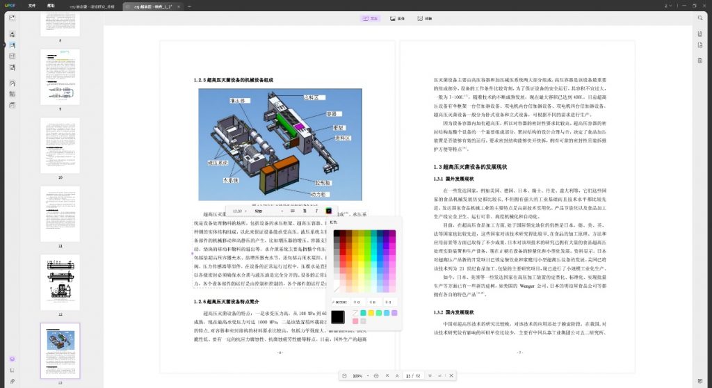The height and width of the screenshot is (388, 712).
Task: Open the crop pages sidebar icon
Action: click(13, 94)
